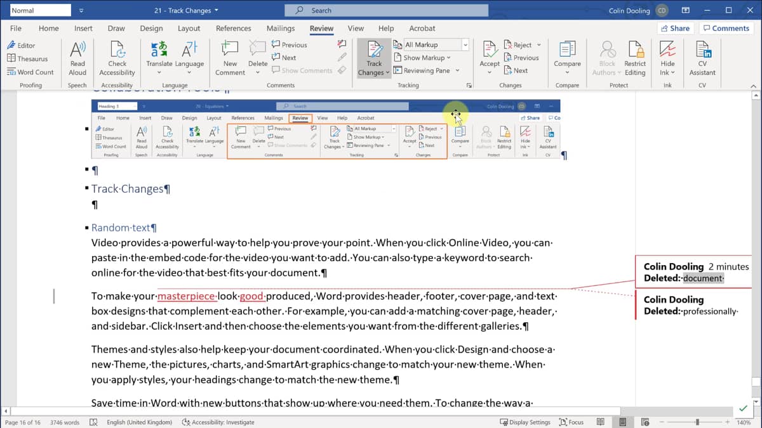
Task: Open the Compare documents tool
Action: point(567,58)
